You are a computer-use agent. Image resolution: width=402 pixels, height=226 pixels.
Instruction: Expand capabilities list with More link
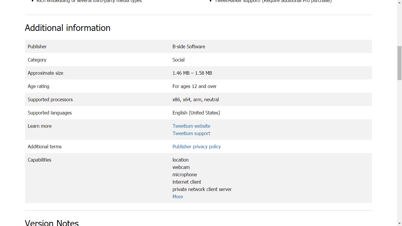point(178,197)
